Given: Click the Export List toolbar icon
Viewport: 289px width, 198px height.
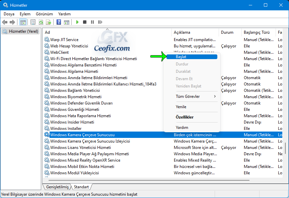Looking at the screenshot, I should tap(49, 22).
